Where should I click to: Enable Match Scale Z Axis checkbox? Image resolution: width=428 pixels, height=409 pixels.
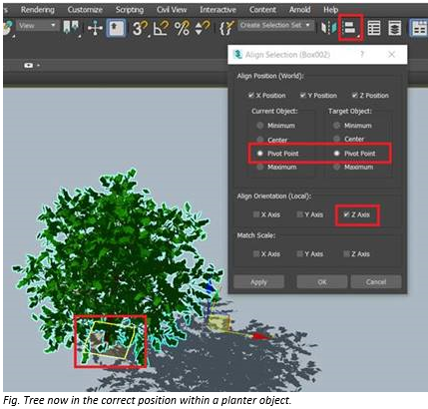[x=346, y=254]
